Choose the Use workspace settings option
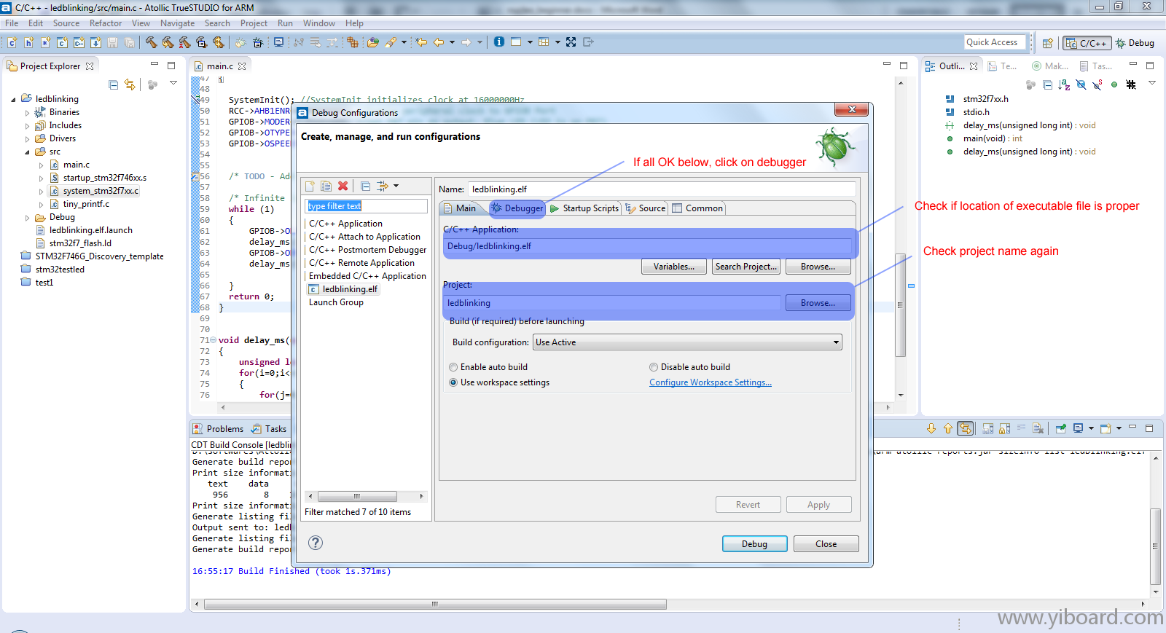The image size is (1166, 633). 453,382
